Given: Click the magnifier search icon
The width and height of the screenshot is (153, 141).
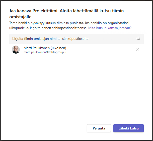Looking at the screenshot, I should (x=138, y=39).
